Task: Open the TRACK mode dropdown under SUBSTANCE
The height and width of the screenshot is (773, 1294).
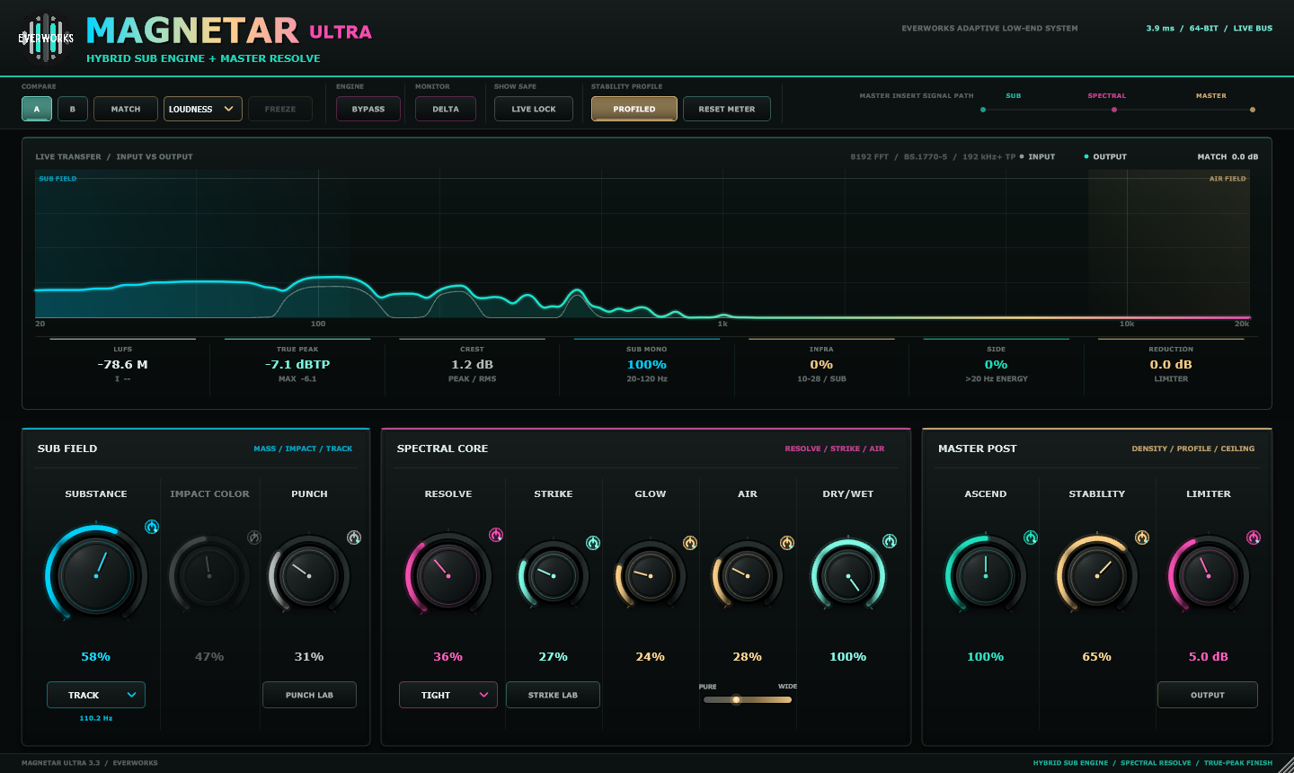Action: (x=96, y=695)
